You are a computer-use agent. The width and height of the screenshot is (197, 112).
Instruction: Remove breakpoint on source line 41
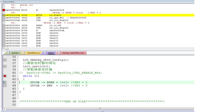click(5, 76)
